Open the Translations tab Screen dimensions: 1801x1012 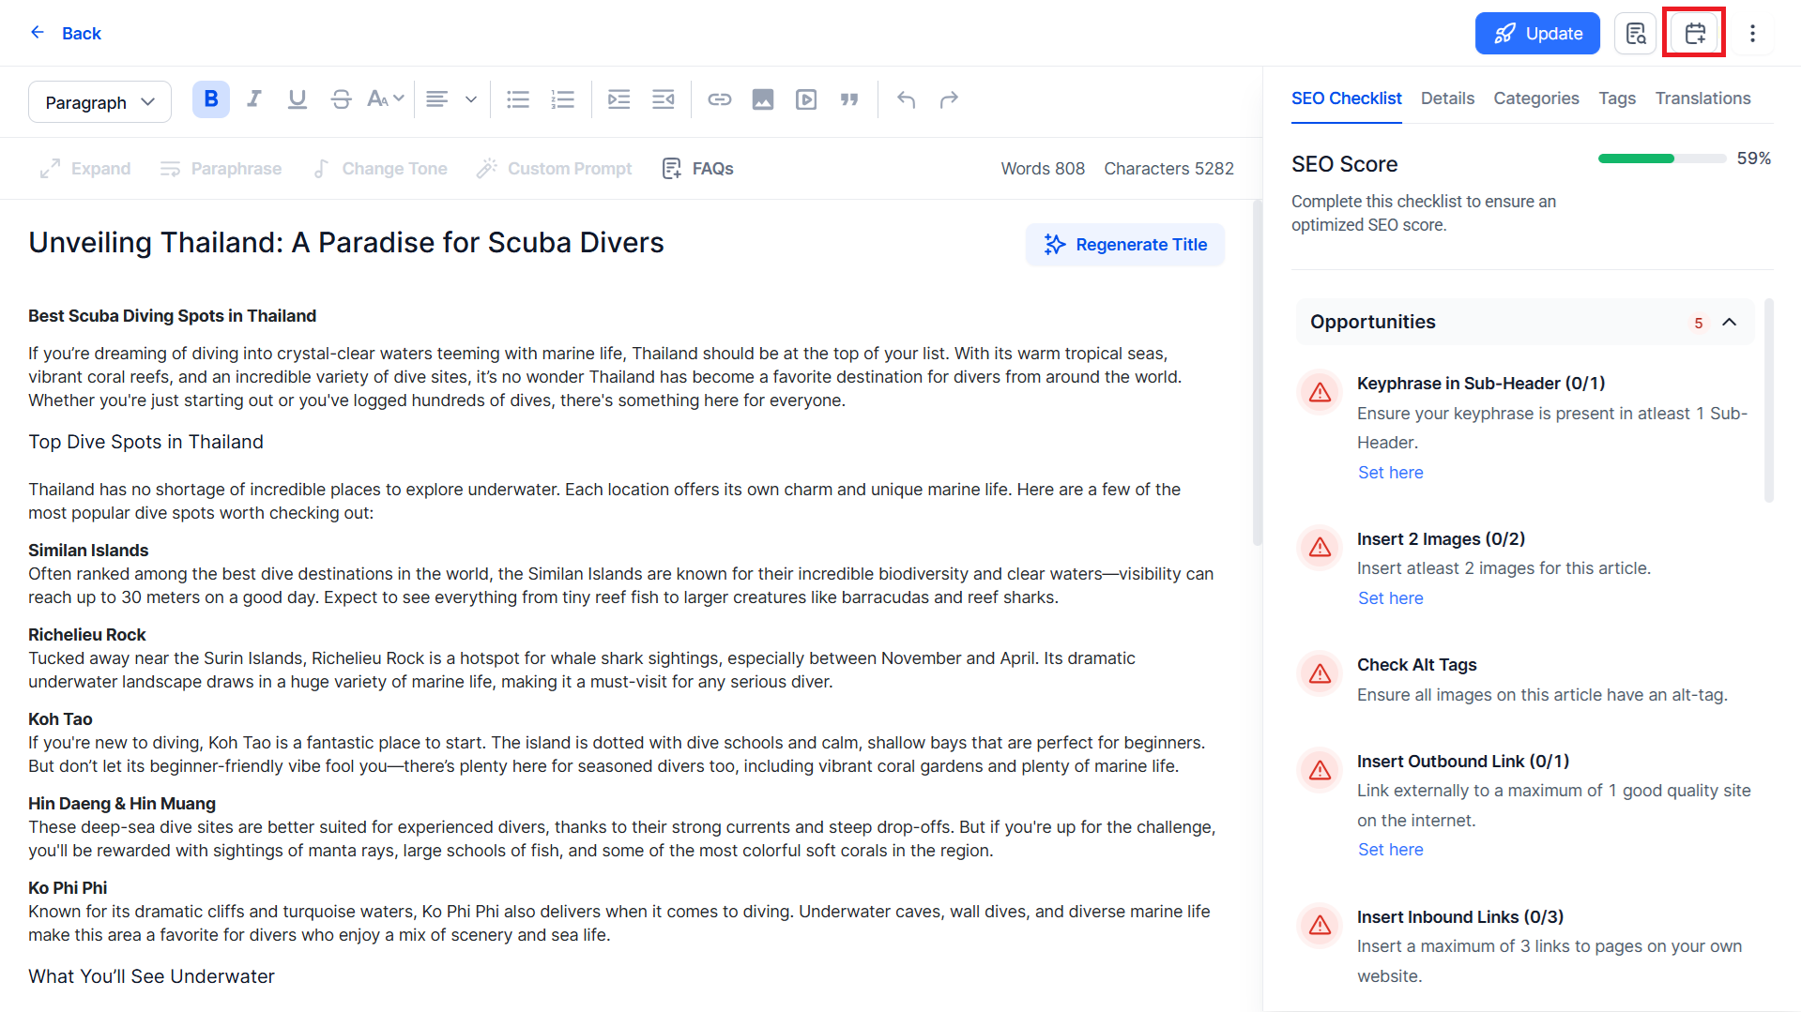coord(1702,98)
